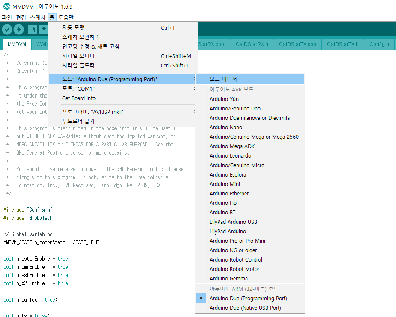Select Arduino Yún board
Screen dimensions: 396x317
point(250,99)
